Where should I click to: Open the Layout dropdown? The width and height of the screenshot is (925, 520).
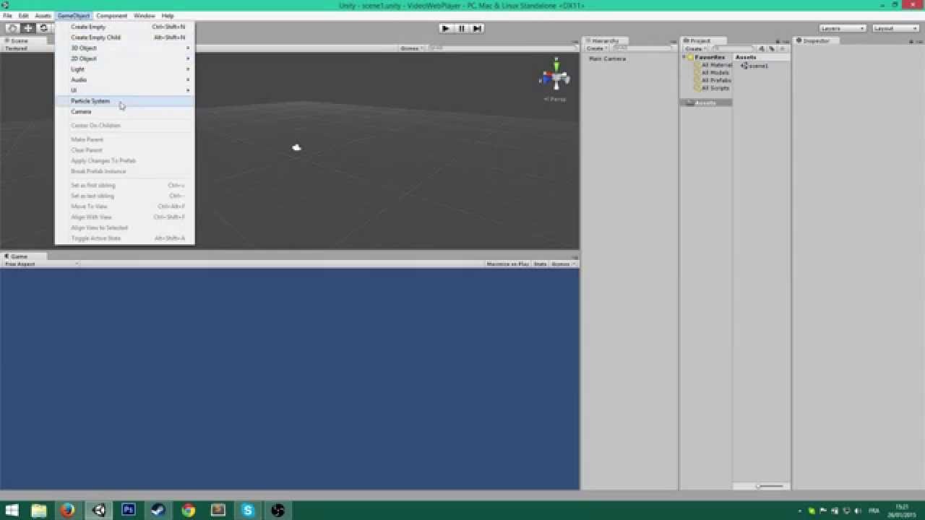(895, 28)
